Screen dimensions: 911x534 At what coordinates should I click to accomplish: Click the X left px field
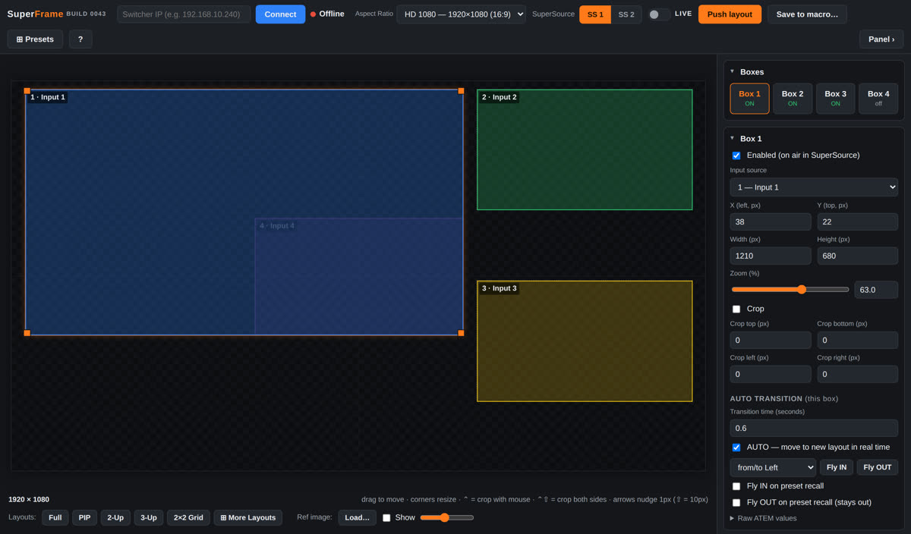click(x=771, y=221)
